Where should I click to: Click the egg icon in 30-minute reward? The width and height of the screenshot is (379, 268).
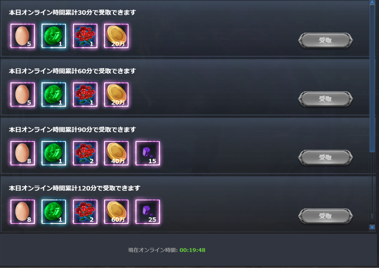click(x=23, y=36)
